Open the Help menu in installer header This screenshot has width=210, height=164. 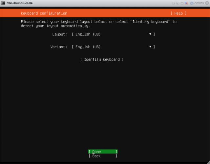tap(178, 13)
